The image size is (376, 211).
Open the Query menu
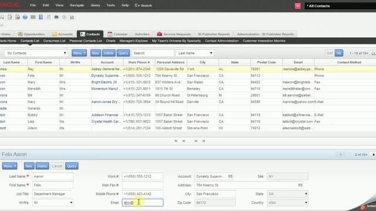pyautogui.click(x=95, y=5)
